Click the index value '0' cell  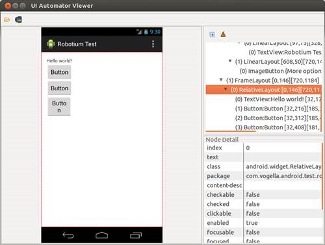point(283,148)
